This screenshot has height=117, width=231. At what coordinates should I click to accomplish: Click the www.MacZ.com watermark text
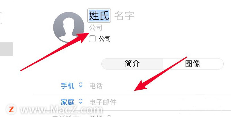point(61,110)
